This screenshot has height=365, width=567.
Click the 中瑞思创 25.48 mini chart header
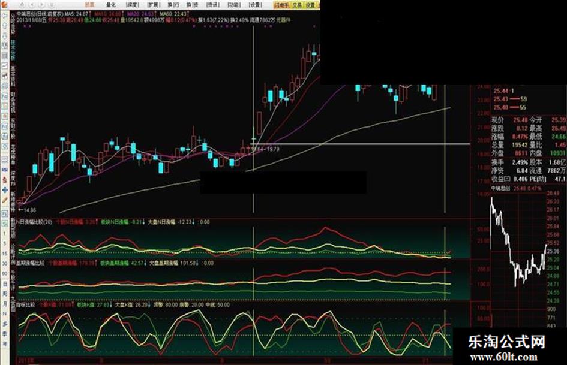[x=516, y=189]
